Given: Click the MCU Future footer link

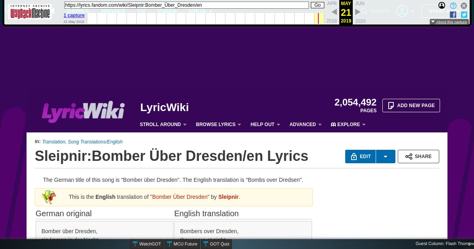Looking at the screenshot, I should [x=182, y=244].
